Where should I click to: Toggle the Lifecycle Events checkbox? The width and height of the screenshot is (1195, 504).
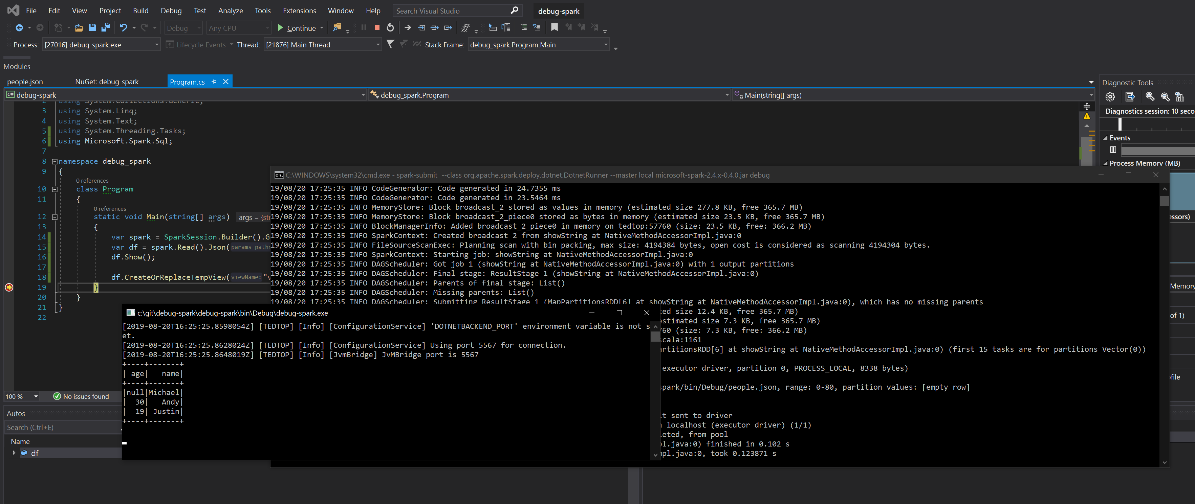coord(169,44)
